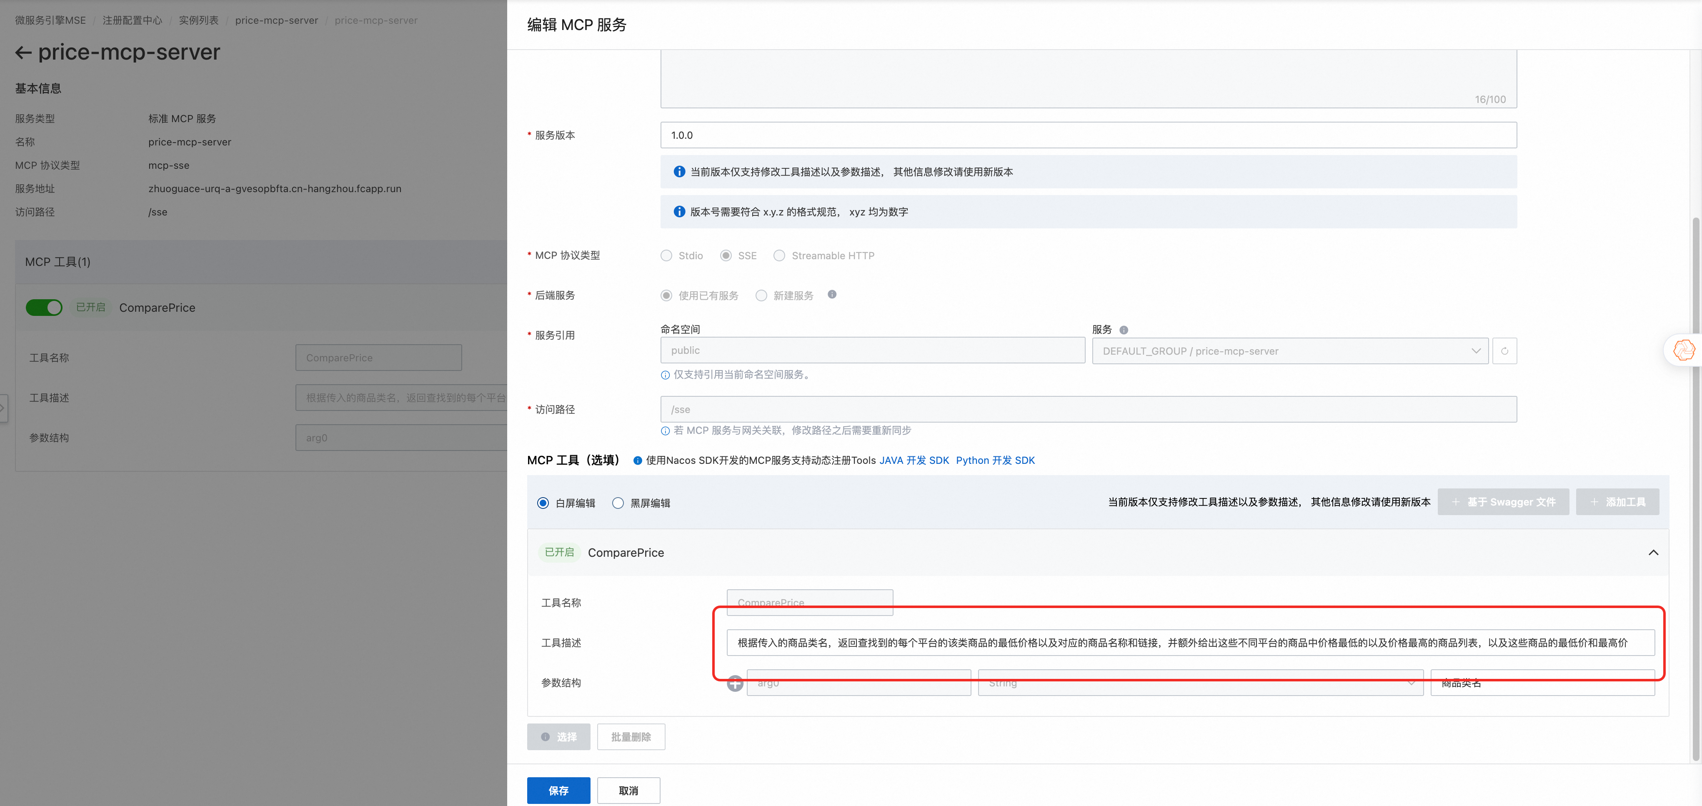Click info icon beside Nacos SDK tip
Viewport: 1702px width, 806px height.
pos(638,461)
